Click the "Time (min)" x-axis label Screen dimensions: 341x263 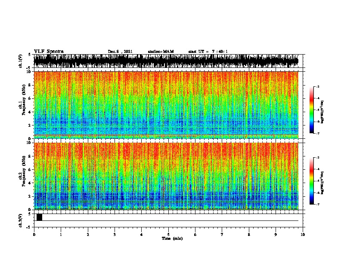click(x=172, y=239)
